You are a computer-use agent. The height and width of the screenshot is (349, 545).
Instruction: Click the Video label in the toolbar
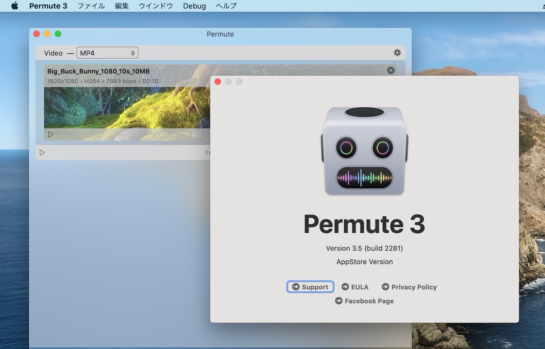pyautogui.click(x=53, y=53)
